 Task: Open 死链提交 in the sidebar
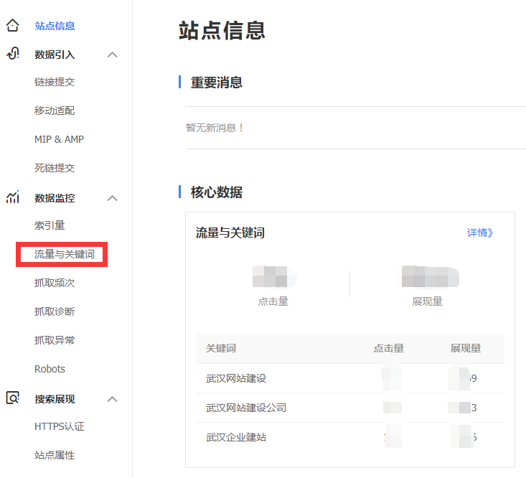55,168
